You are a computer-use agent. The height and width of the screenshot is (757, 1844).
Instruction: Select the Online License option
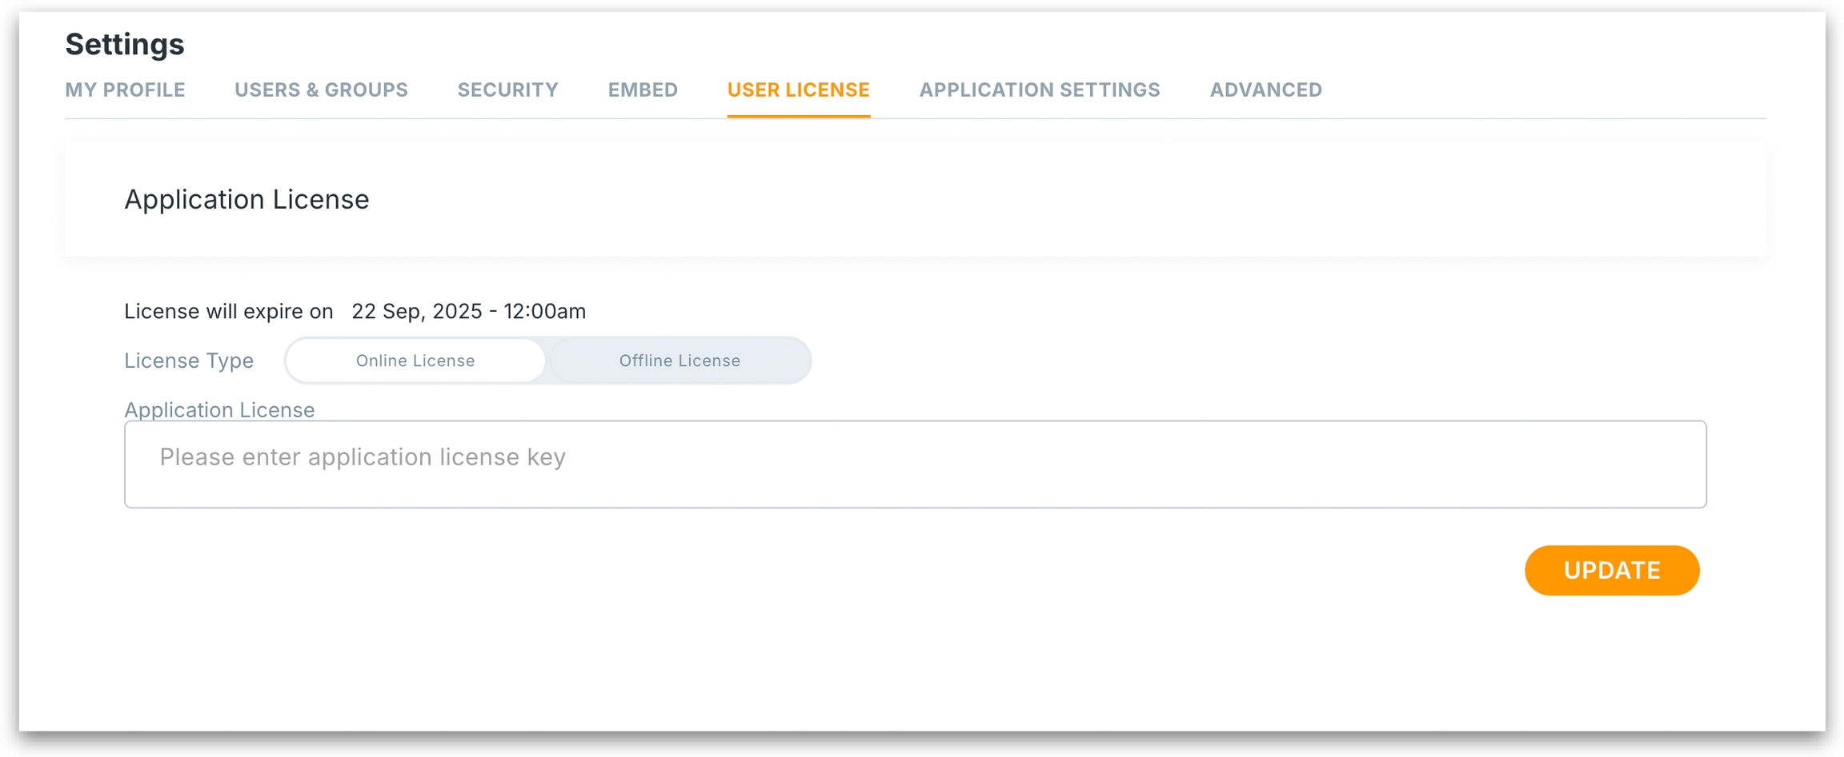click(x=415, y=361)
